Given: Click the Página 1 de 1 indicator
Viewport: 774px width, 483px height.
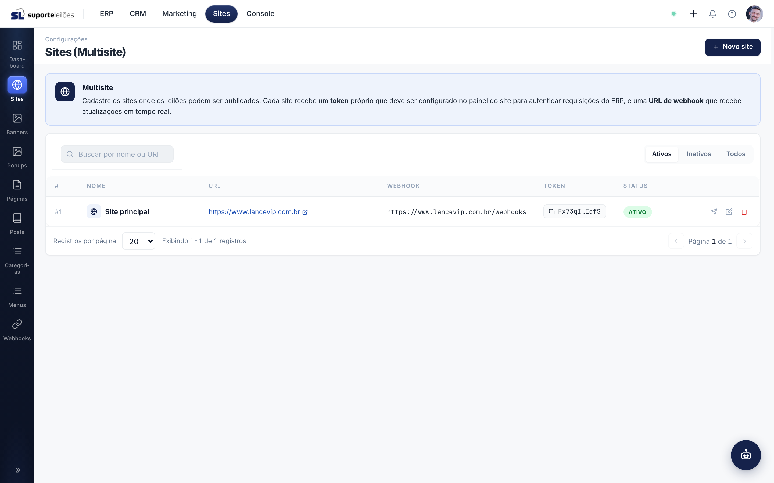Looking at the screenshot, I should pos(710,241).
